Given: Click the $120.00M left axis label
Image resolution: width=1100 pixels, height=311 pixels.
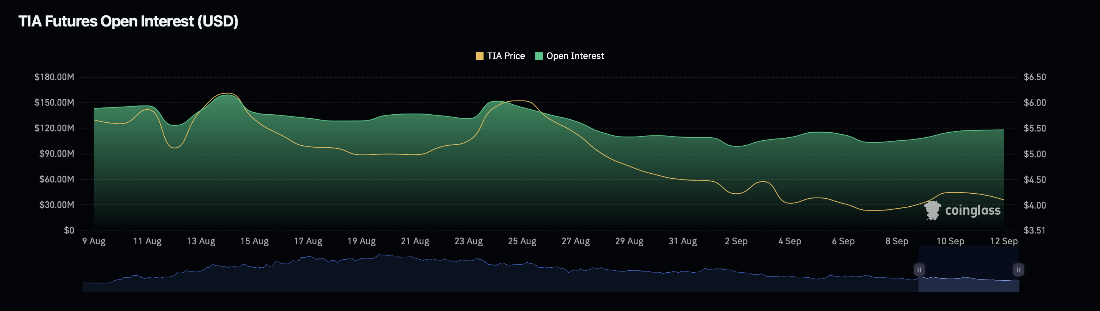Looking at the screenshot, I should click(54, 128).
